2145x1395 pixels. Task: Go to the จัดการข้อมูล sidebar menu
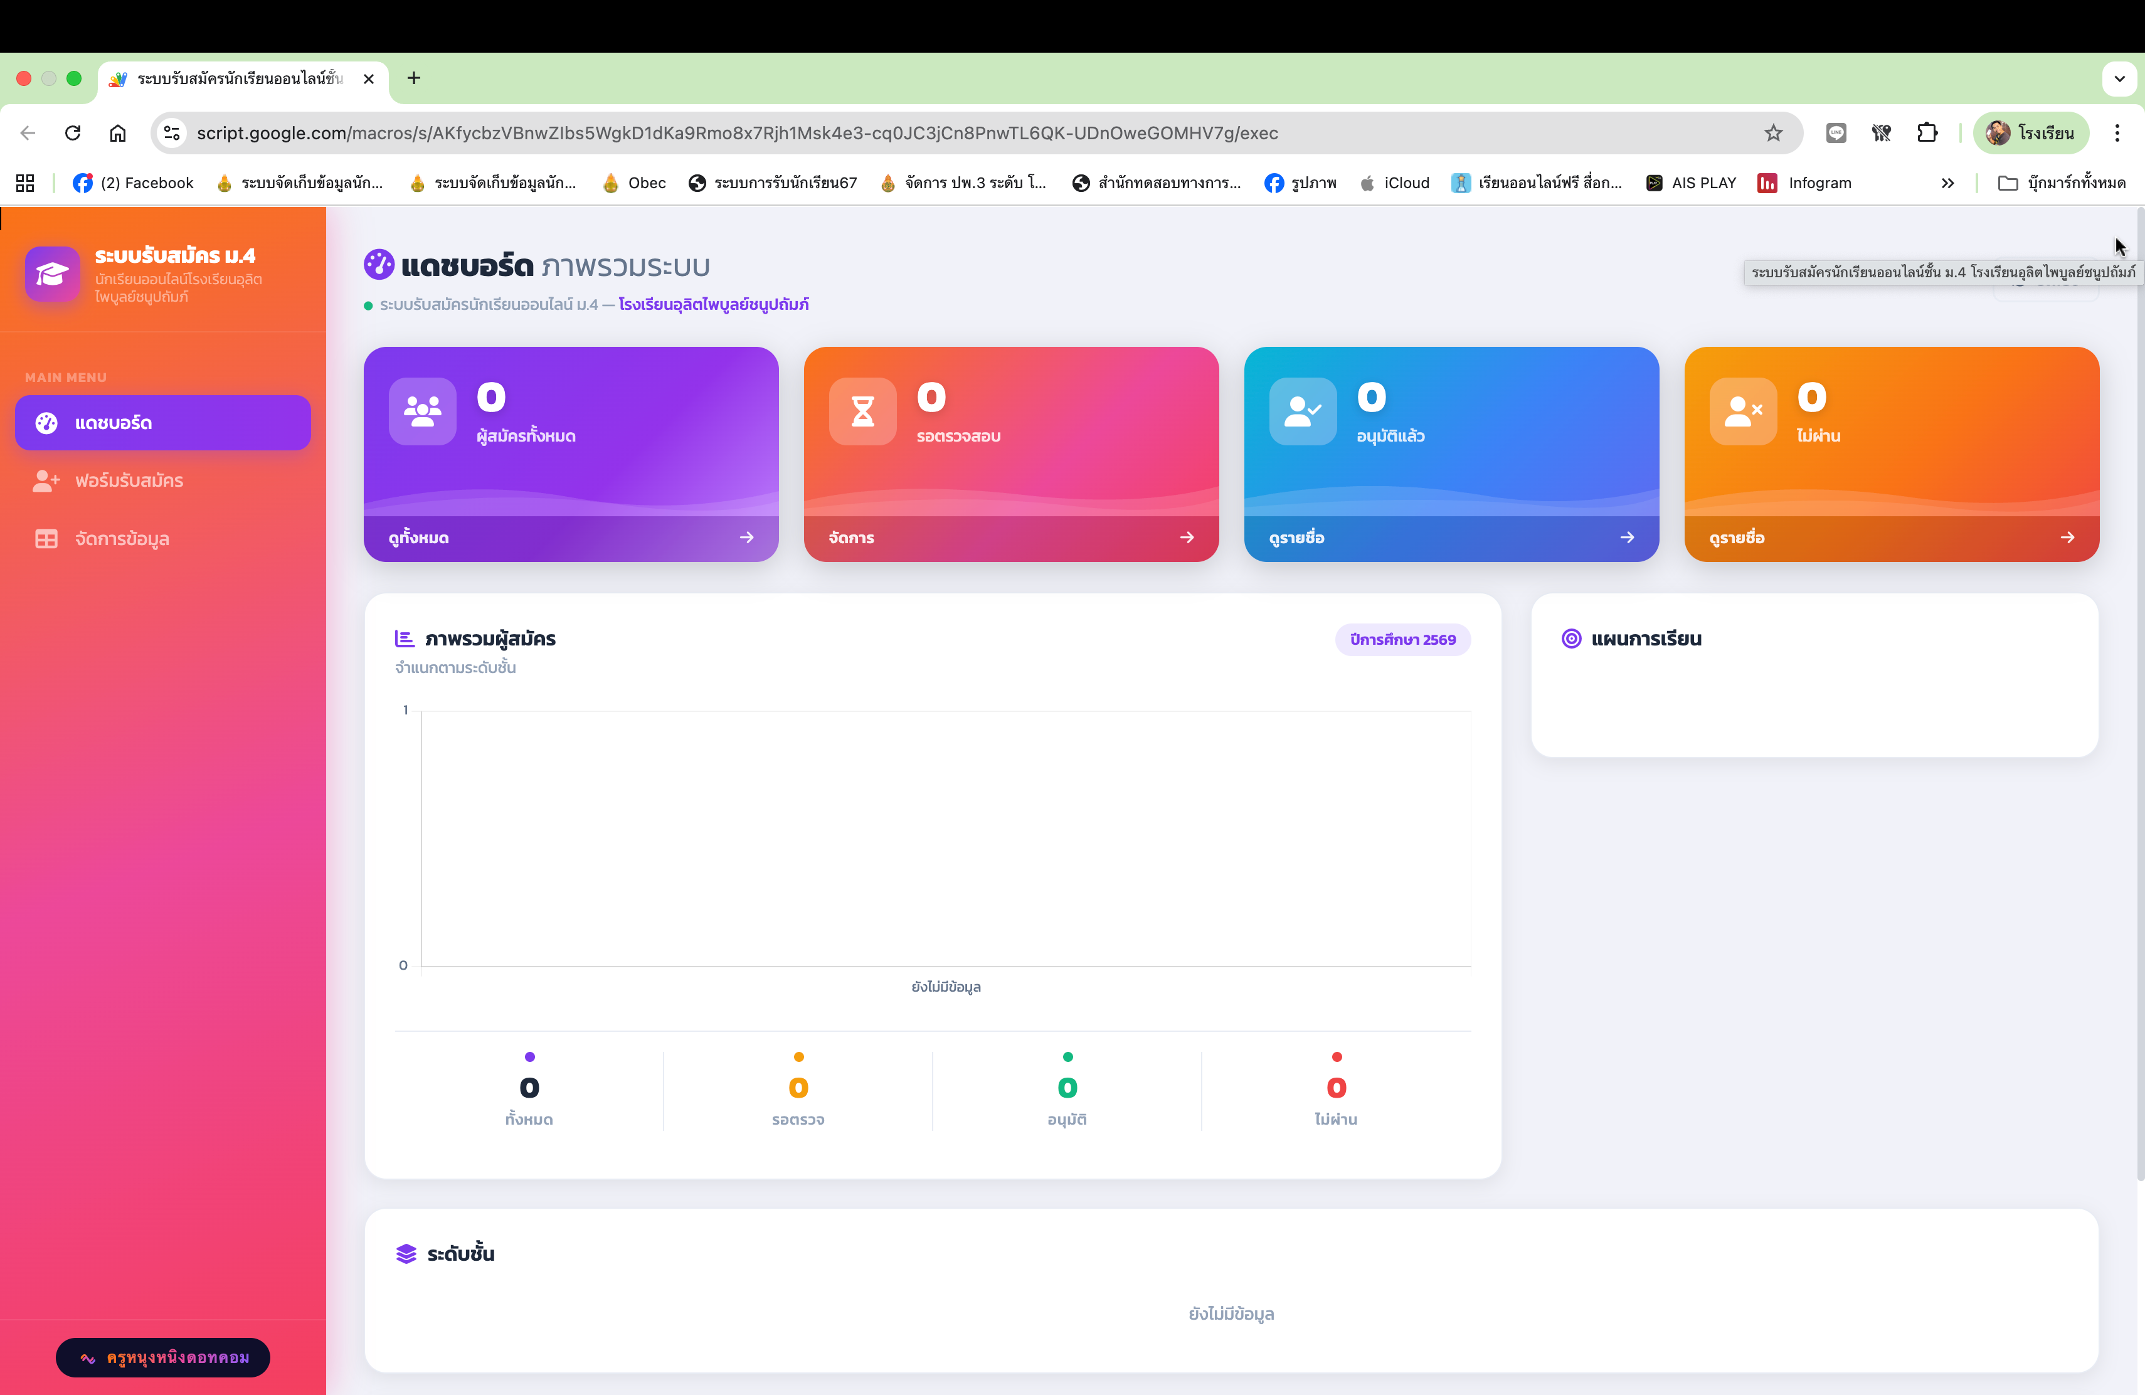point(122,539)
